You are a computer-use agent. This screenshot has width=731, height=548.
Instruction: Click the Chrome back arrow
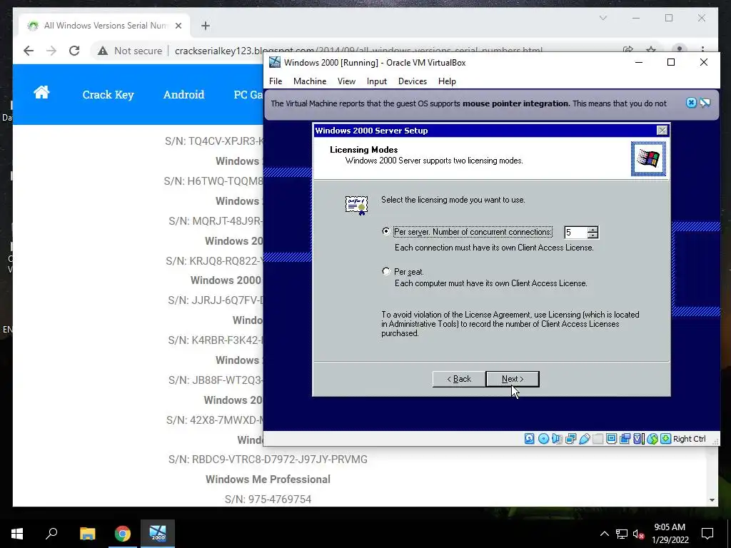(29, 51)
